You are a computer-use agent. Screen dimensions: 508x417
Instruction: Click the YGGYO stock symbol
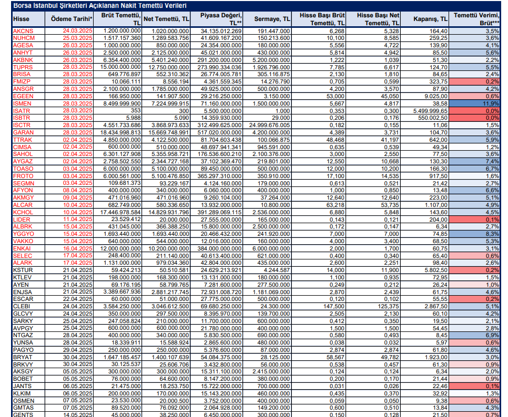23,234
